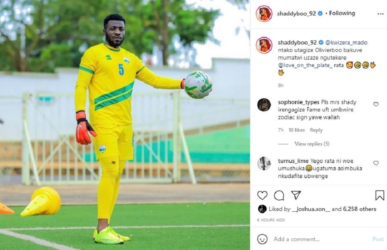Open shaddyboo_92 profile from header username
Screen dimensions: 387x250
coord(296,14)
